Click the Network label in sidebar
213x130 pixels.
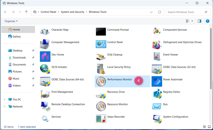point(18,107)
